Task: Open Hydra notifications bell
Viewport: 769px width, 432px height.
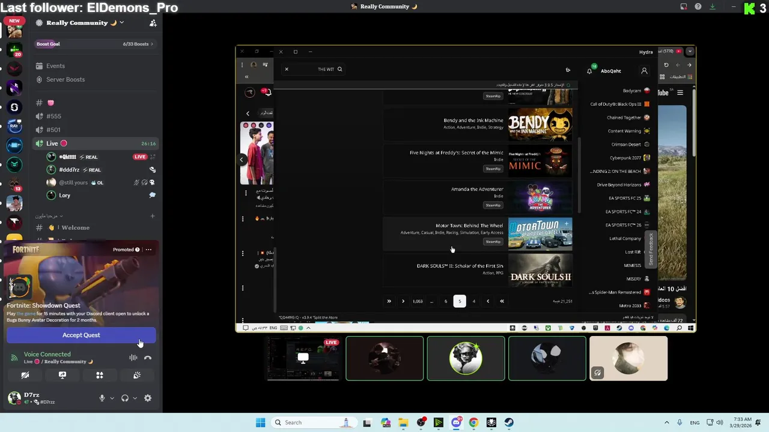Action: coord(589,71)
